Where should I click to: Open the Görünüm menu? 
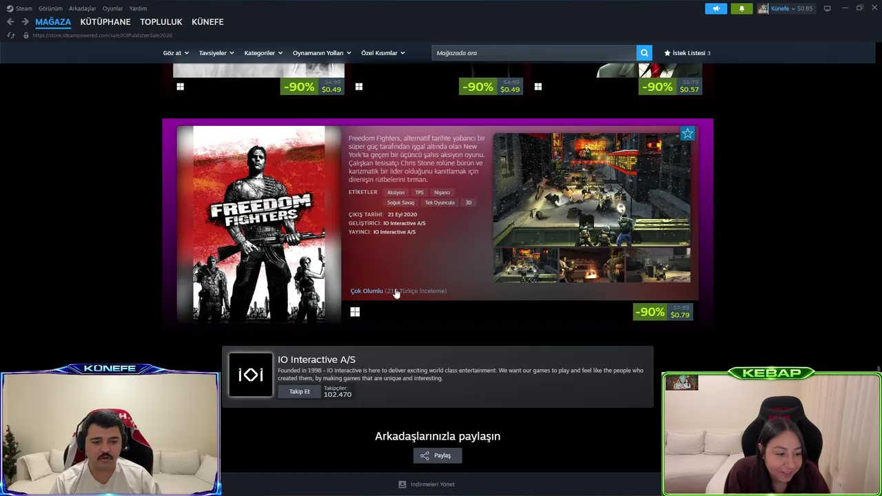point(50,8)
